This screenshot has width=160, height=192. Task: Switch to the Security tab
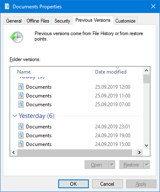(x=62, y=21)
